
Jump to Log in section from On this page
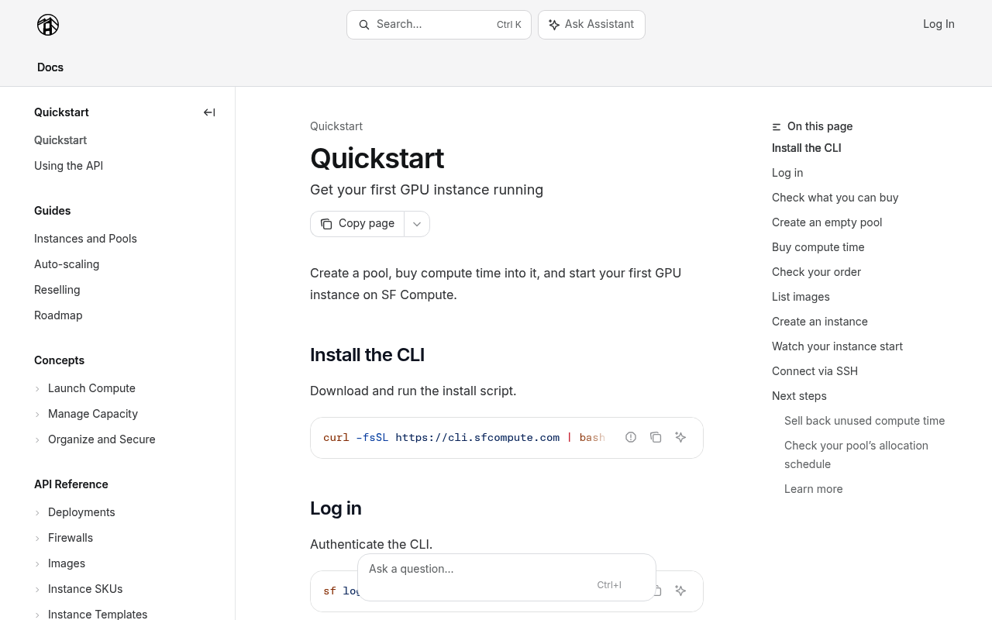point(787,173)
